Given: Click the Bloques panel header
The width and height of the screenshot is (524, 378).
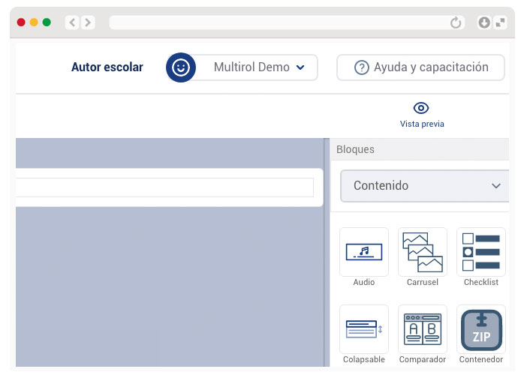Looking at the screenshot, I should [355, 149].
